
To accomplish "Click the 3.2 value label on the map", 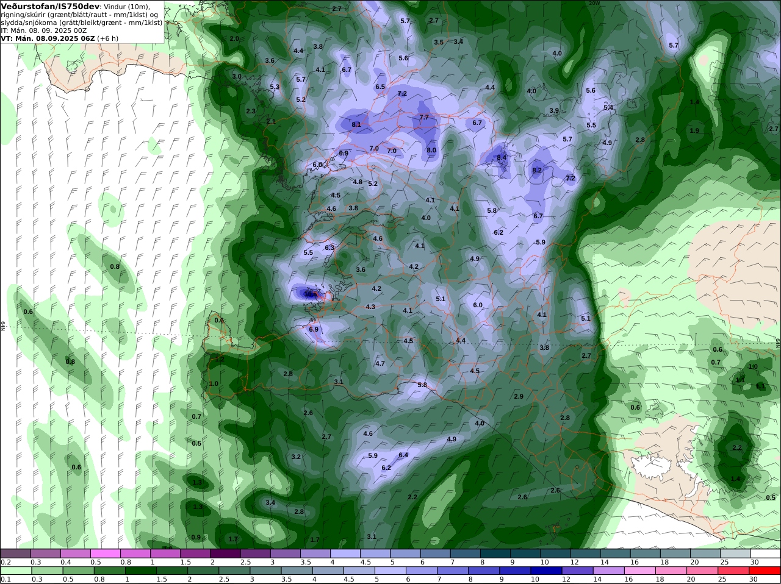I will 296,456.
